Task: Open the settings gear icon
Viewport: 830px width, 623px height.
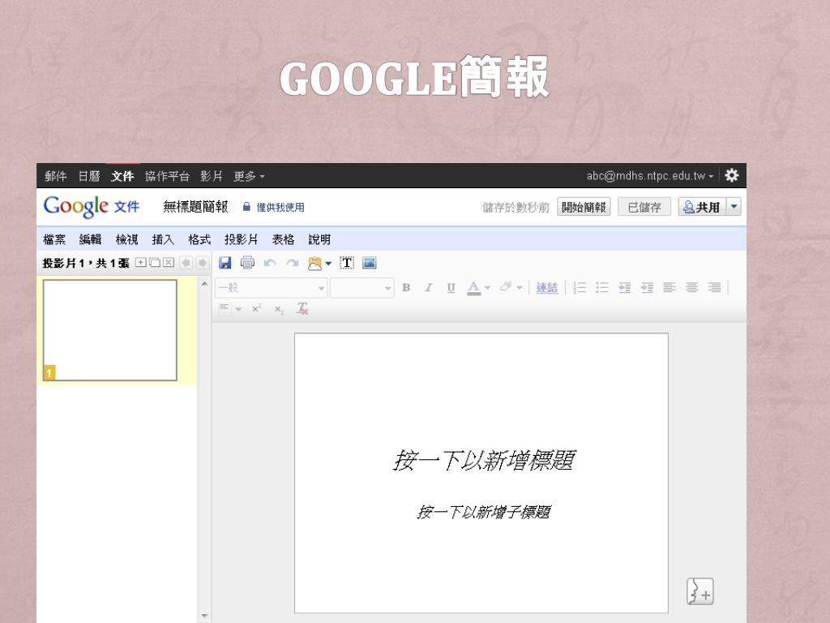Action: tap(732, 175)
